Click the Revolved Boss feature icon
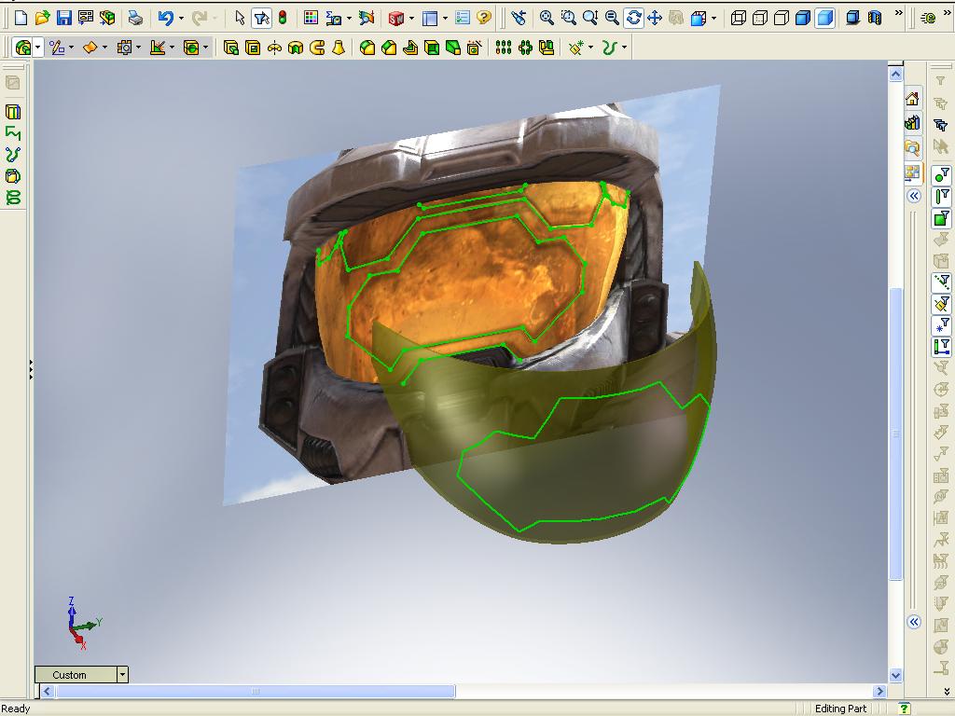 (x=274, y=47)
